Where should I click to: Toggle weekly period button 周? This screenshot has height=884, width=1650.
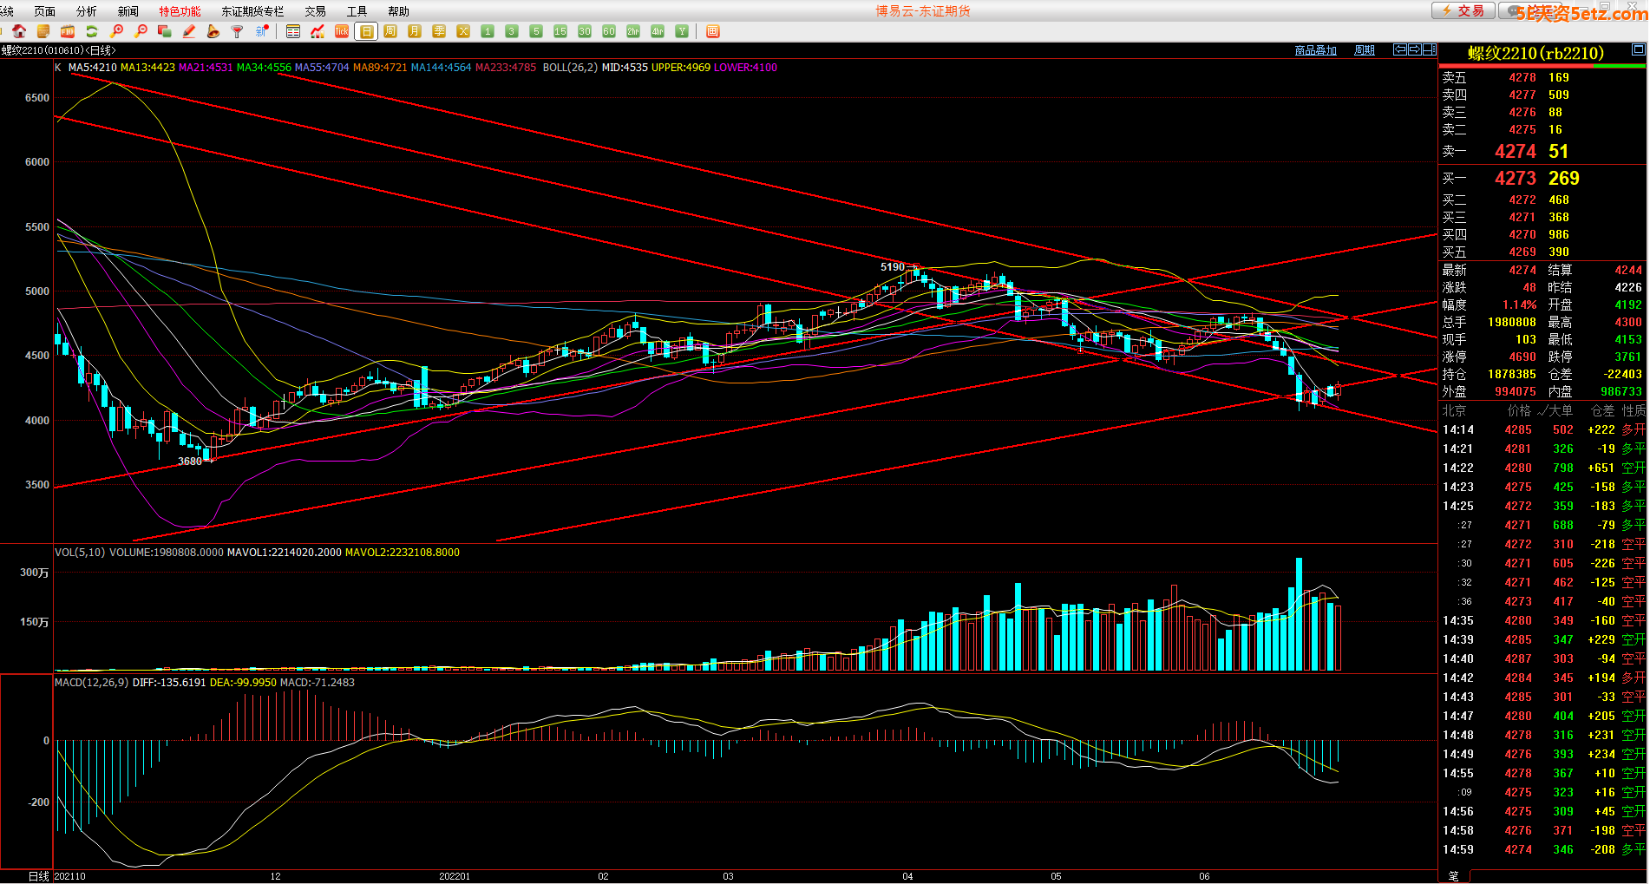tap(390, 31)
